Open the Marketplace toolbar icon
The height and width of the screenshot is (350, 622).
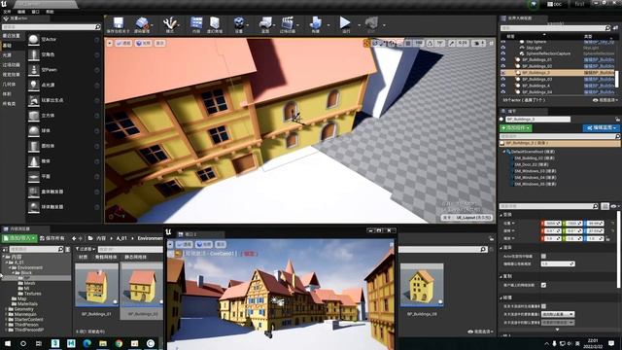215,22
